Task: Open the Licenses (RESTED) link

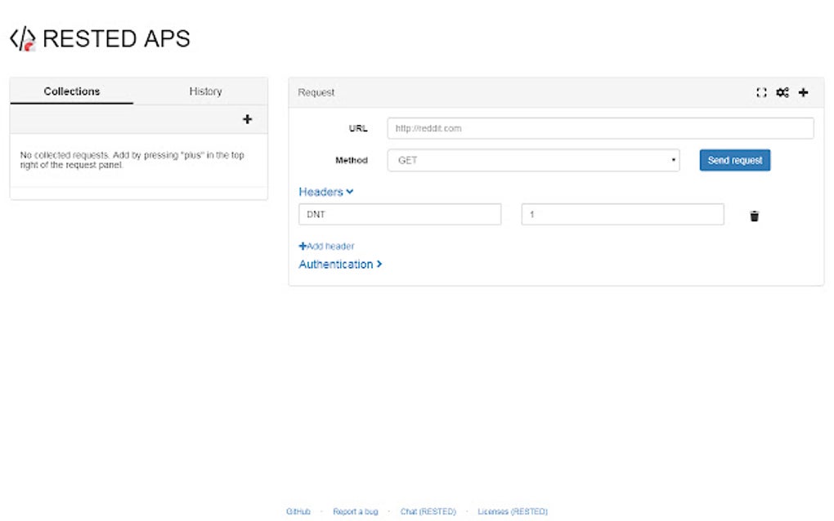Action: pyautogui.click(x=512, y=511)
